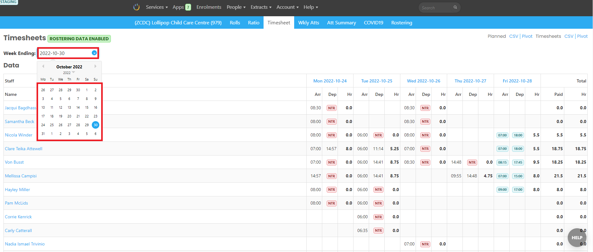
Task: Open staff member Mellissa Campisi
Action: 21,176
